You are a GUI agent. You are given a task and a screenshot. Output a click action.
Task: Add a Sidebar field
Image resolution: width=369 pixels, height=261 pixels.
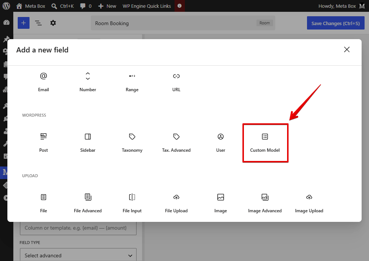point(88,143)
